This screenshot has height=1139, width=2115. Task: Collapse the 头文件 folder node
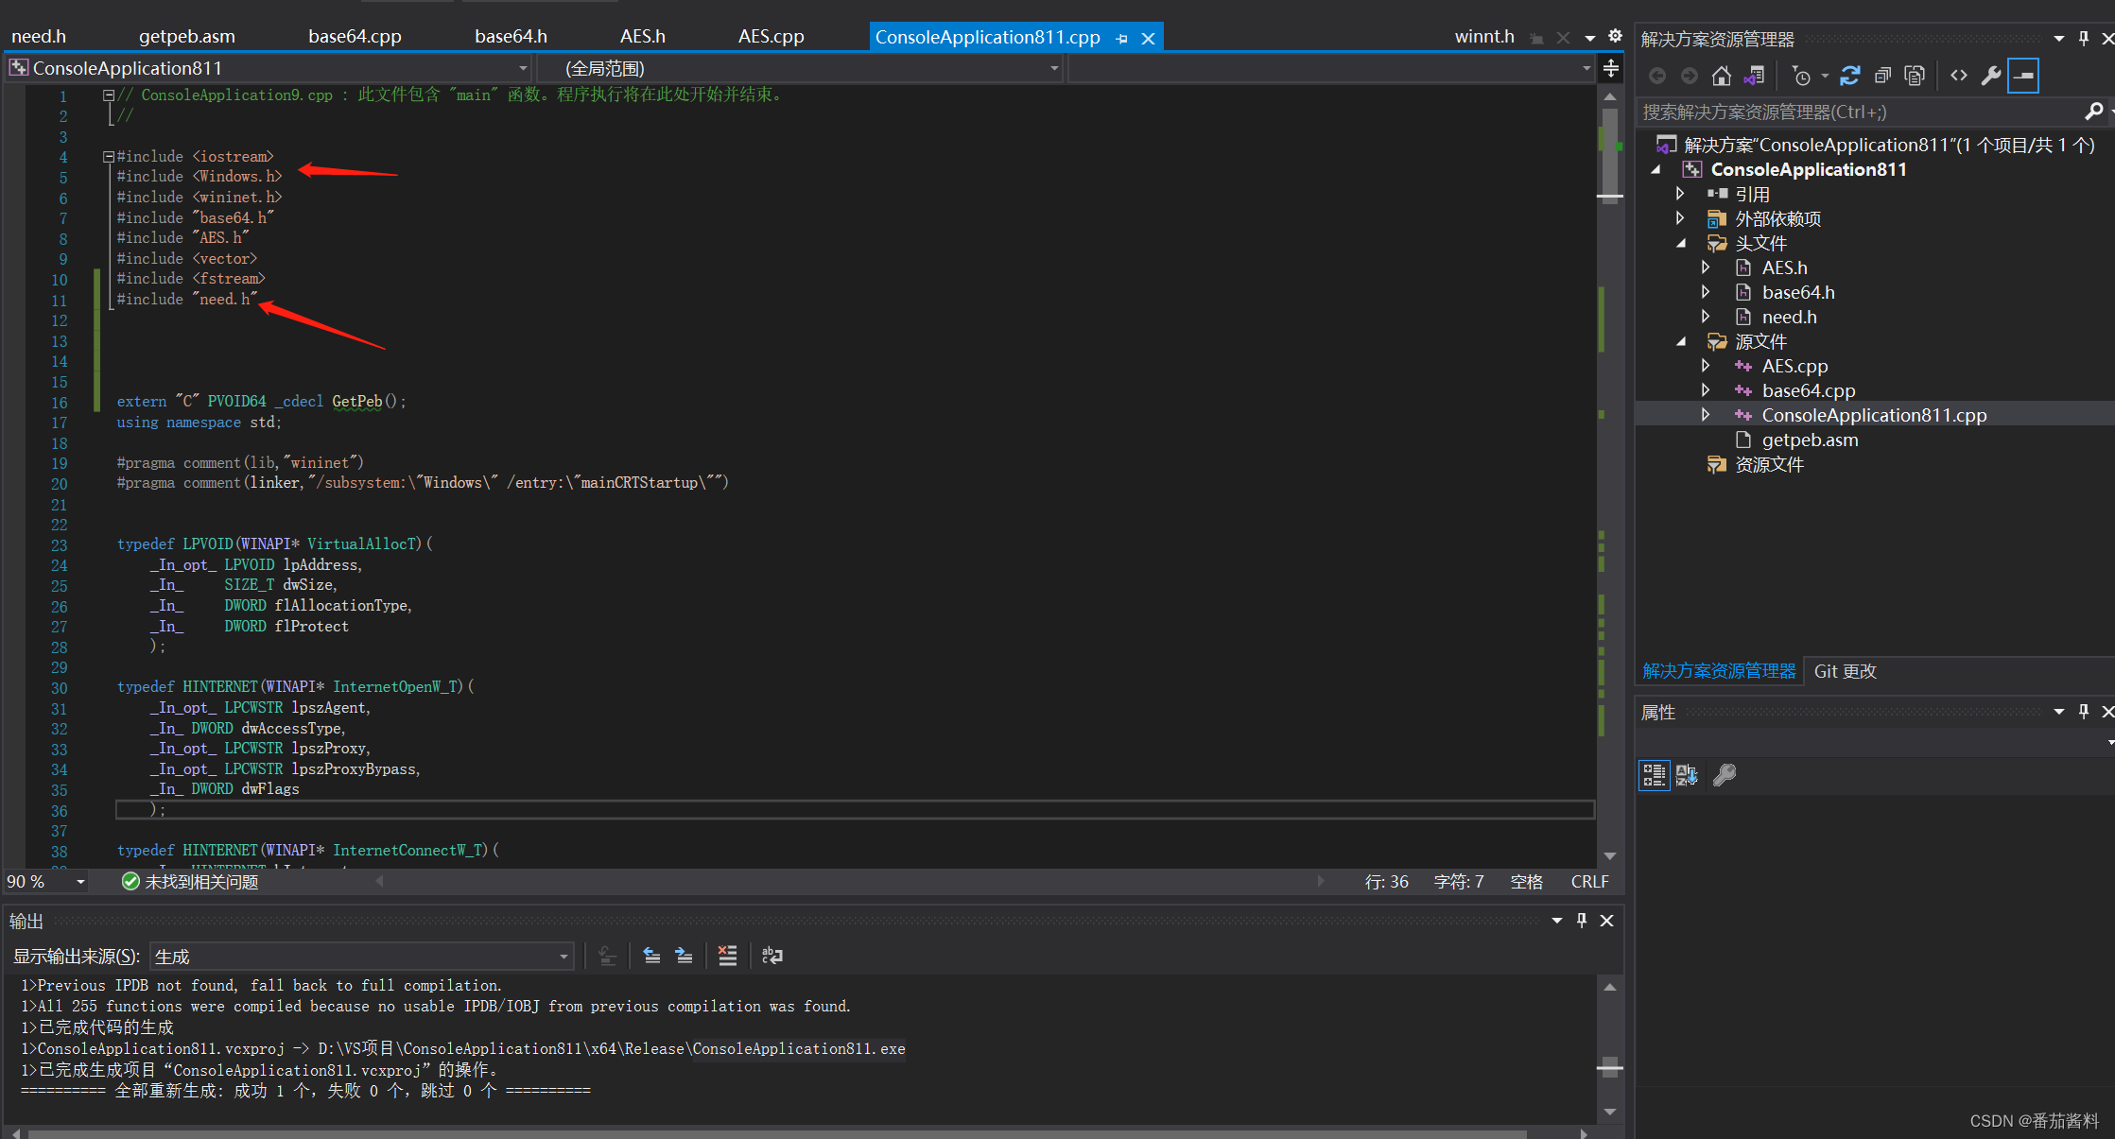[x=1681, y=243]
